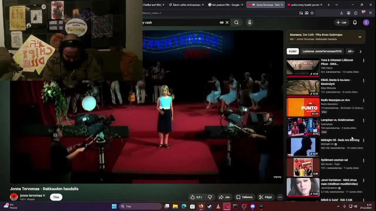The height and width of the screenshot is (211, 376).
Task: Open the browser extensions puzzle icon
Action: [x=356, y=13]
